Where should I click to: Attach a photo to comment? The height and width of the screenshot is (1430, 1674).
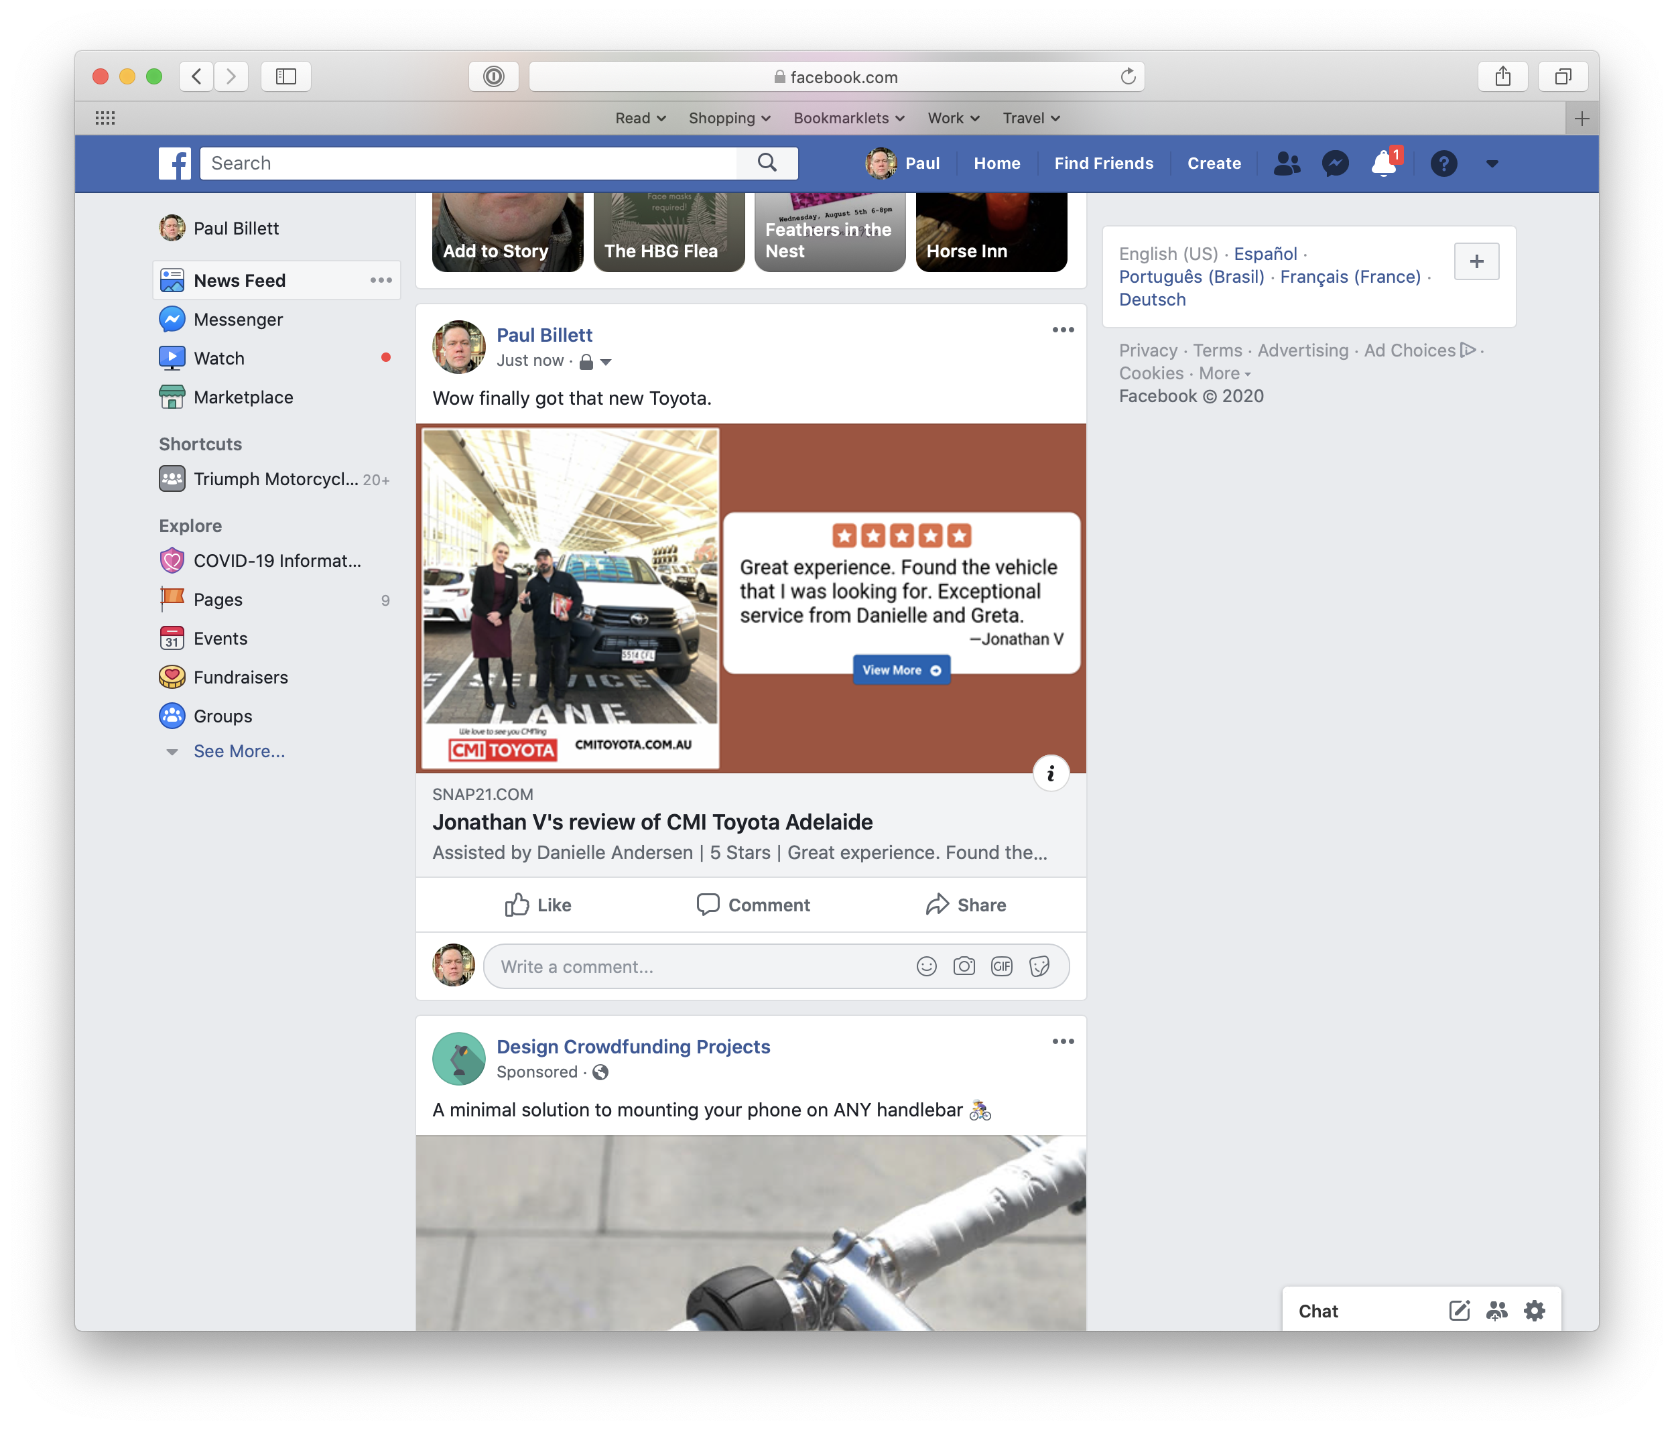tap(964, 966)
